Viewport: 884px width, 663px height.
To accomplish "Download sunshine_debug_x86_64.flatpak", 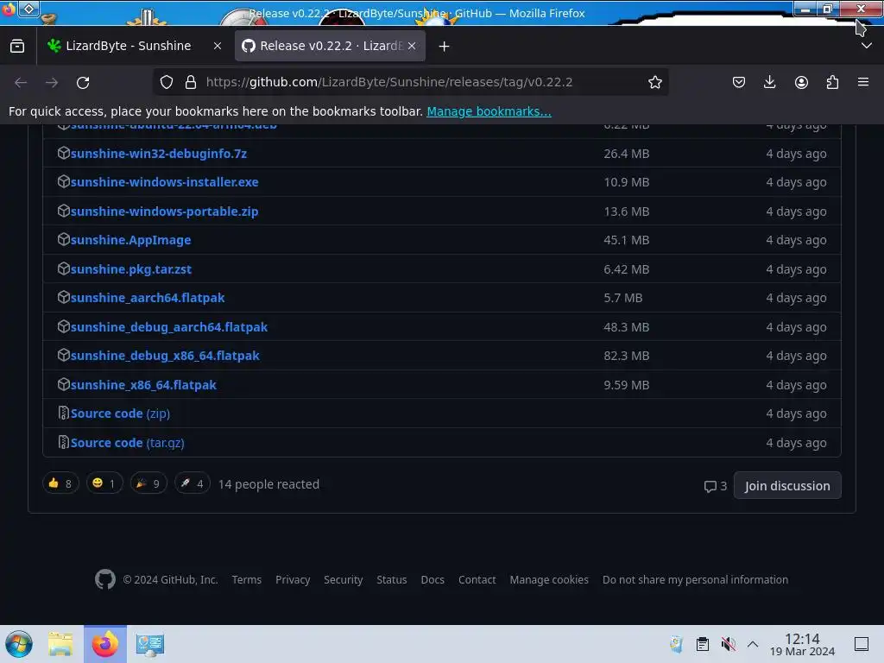I will [165, 356].
